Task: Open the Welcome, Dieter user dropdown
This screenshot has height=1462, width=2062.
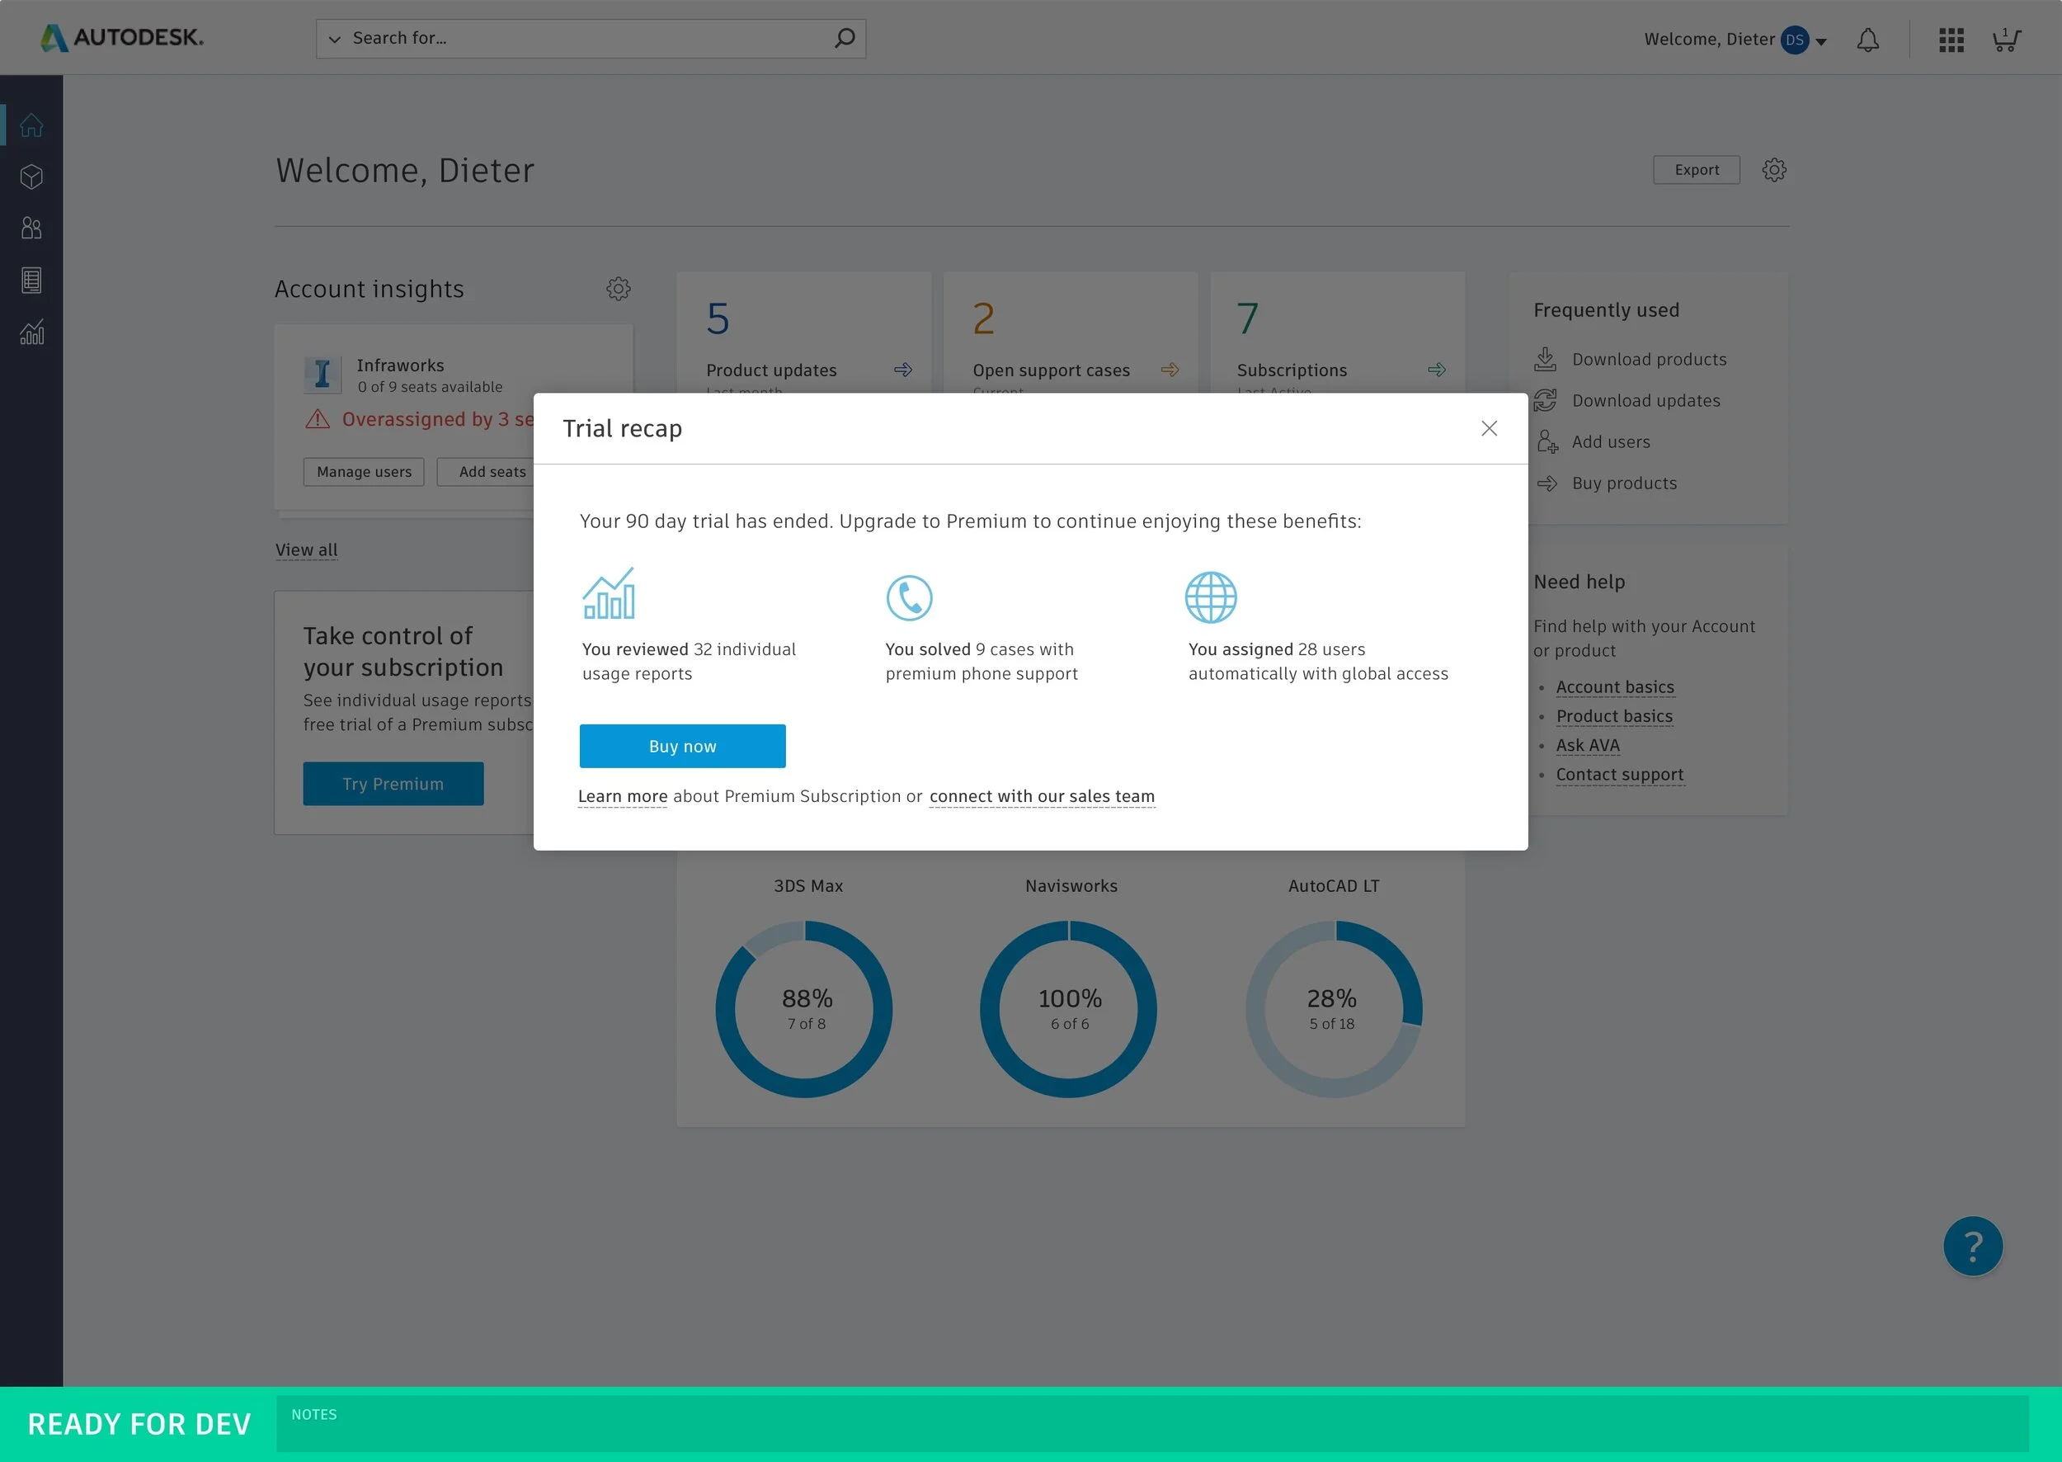Action: pyautogui.click(x=1735, y=40)
